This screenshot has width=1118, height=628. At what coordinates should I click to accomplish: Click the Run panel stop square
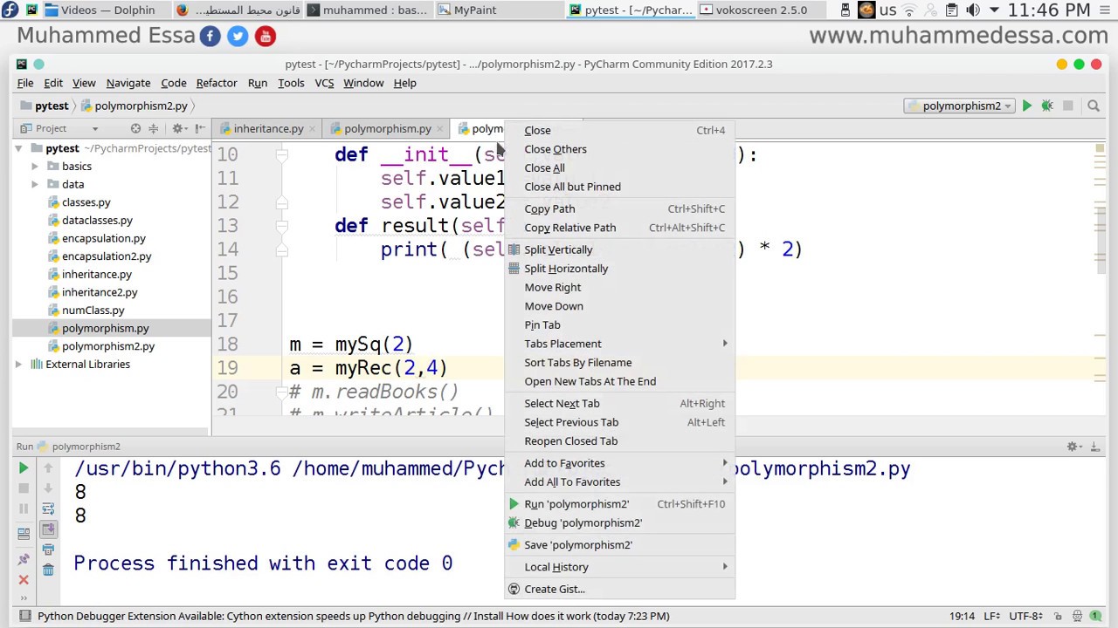point(24,488)
